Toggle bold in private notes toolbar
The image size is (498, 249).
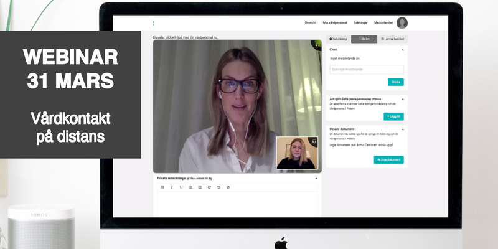point(162,187)
